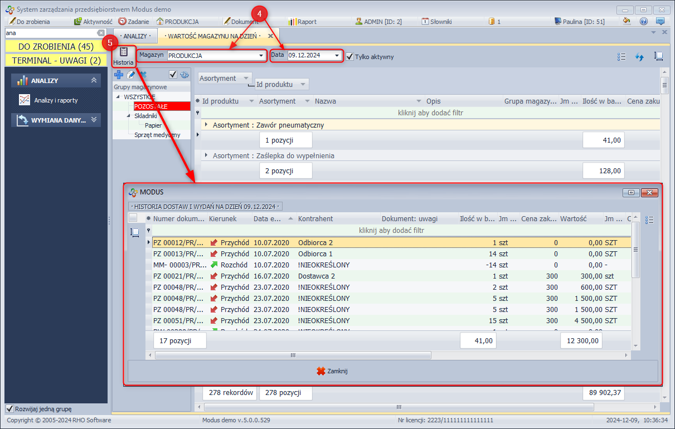Switch to the ANALIZY tab
This screenshot has height=429, width=675.
135,36
